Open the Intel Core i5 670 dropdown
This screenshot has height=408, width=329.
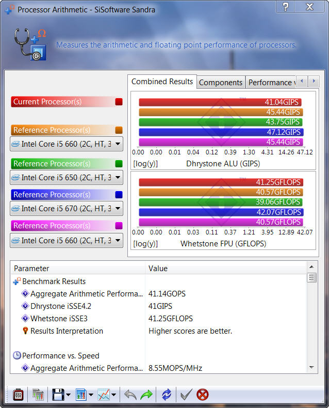pyautogui.click(x=67, y=209)
